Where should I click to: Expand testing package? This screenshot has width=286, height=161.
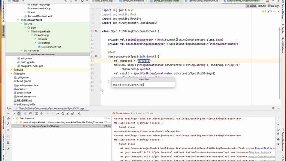point(35,43)
